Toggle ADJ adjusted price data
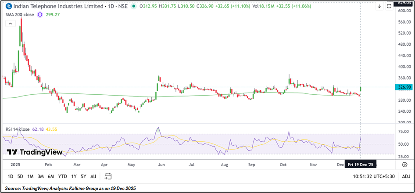 pos(406,176)
